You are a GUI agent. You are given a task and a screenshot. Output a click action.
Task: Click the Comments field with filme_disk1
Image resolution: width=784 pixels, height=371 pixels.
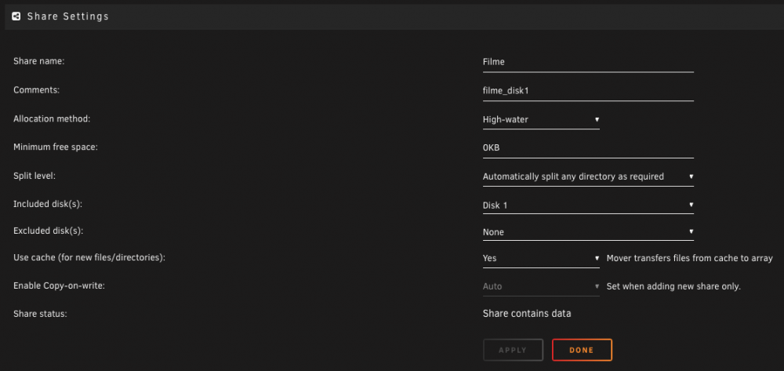tap(588, 91)
